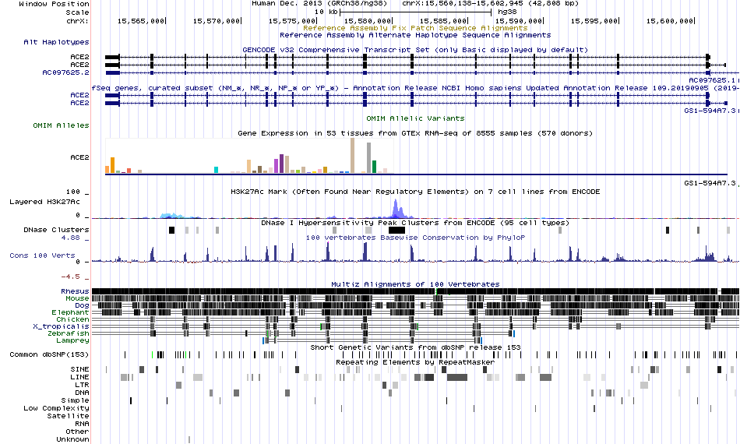Open Multiz Alignments of 100 Vertebrates title
The height and width of the screenshot is (444, 740).
click(415, 284)
